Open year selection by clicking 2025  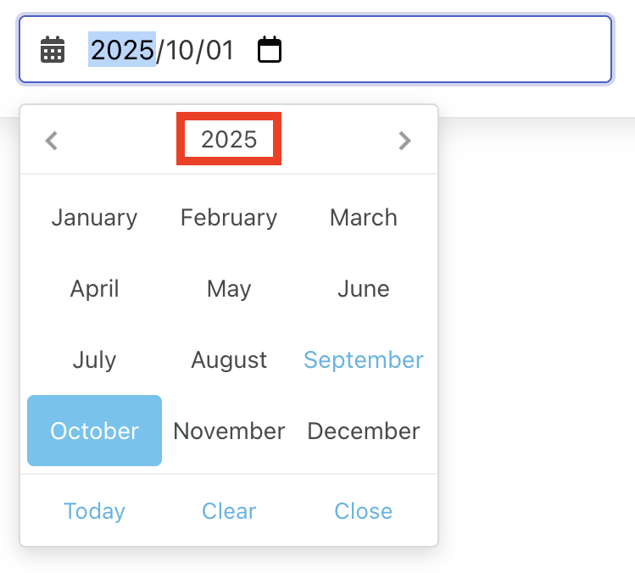pos(229,140)
